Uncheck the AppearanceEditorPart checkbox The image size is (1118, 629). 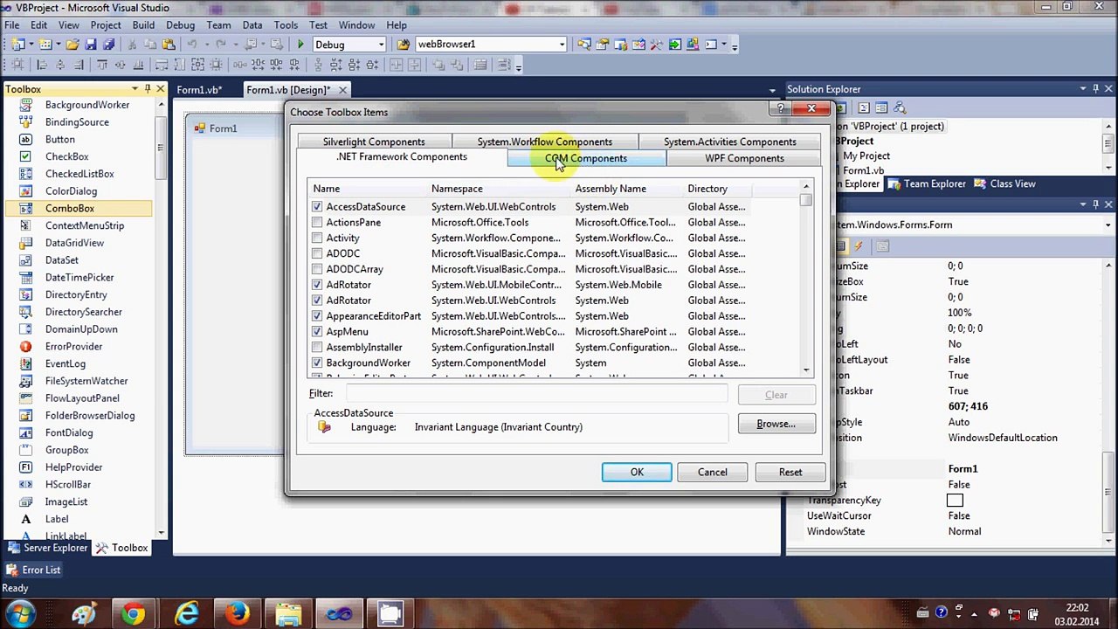point(317,316)
